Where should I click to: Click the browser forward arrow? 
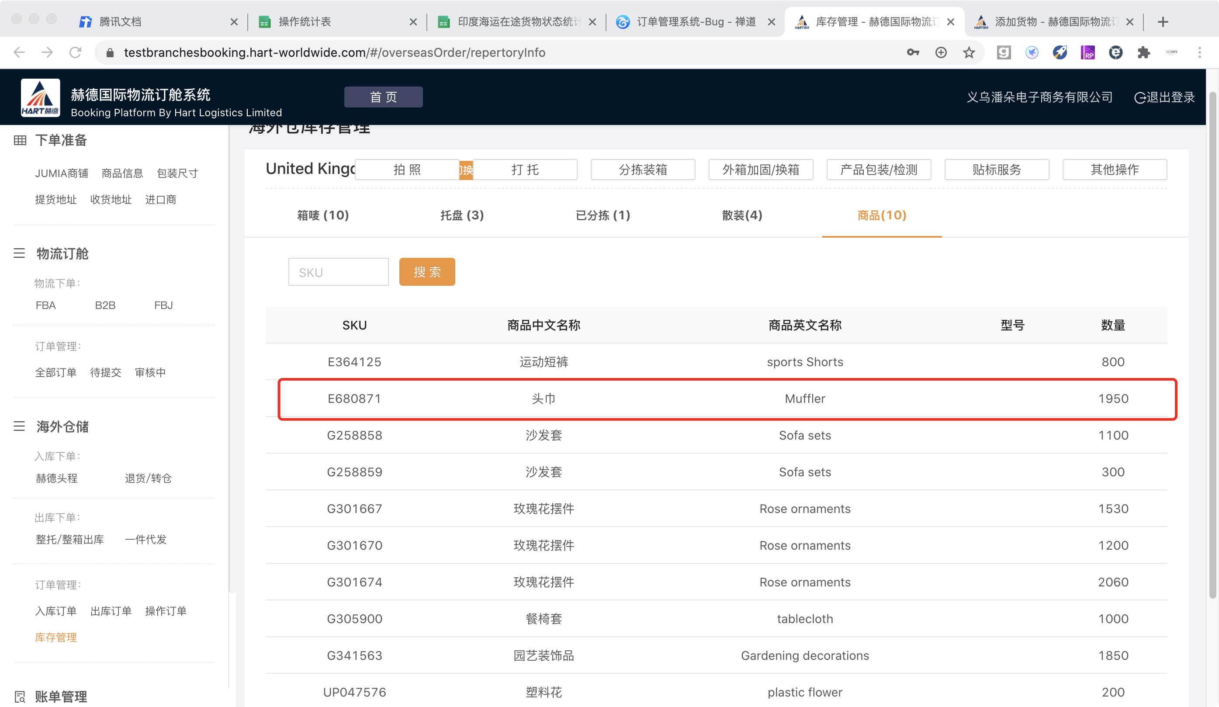[x=47, y=52]
